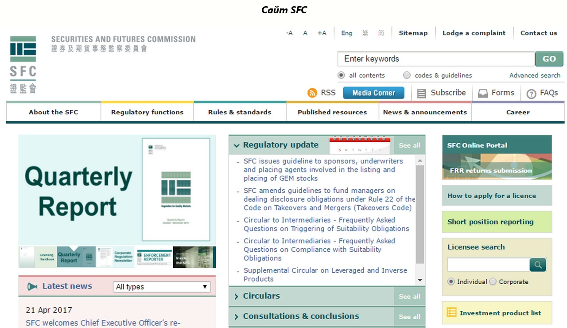Viewport: 567px width, 328px height.
Task: Click Lodge a complaint link
Action: click(474, 33)
